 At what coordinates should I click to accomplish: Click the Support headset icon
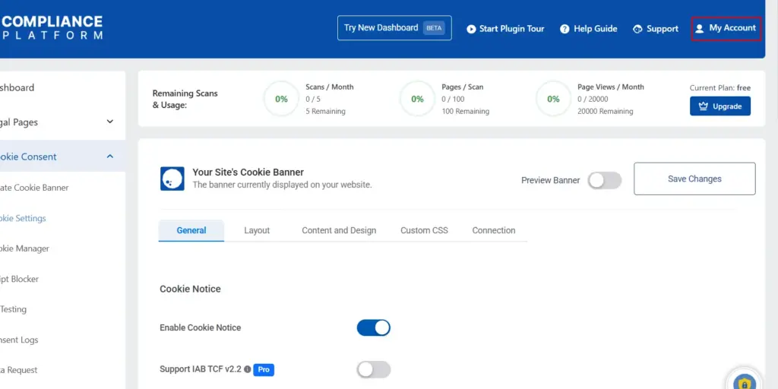point(637,29)
